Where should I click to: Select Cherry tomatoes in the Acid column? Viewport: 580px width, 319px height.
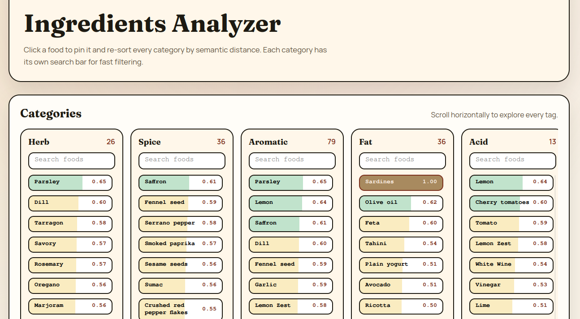coord(511,203)
